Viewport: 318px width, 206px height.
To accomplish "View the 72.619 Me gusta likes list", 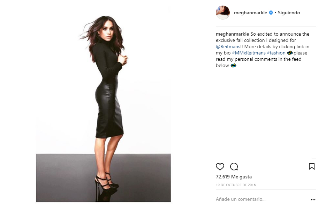I will [234, 177].
